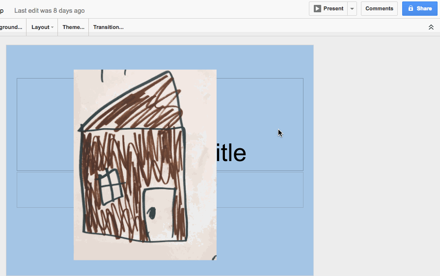440x276 pixels.
Task: Click the lock icon on the Share button
Action: coord(411,9)
